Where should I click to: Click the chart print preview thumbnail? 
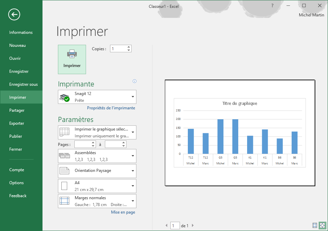[x=240, y=133]
